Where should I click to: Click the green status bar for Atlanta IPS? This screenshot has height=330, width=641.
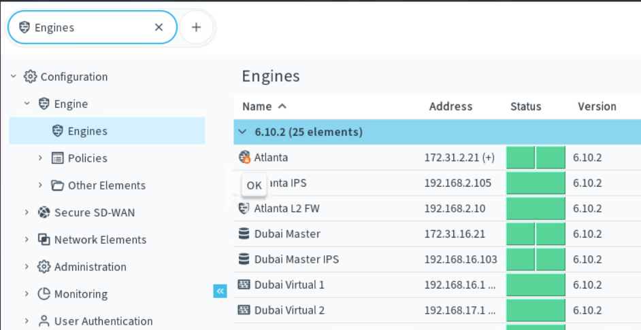(x=536, y=183)
